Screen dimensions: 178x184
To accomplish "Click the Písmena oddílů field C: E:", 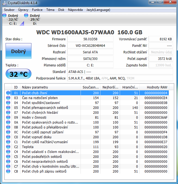I will tap(90, 65).
